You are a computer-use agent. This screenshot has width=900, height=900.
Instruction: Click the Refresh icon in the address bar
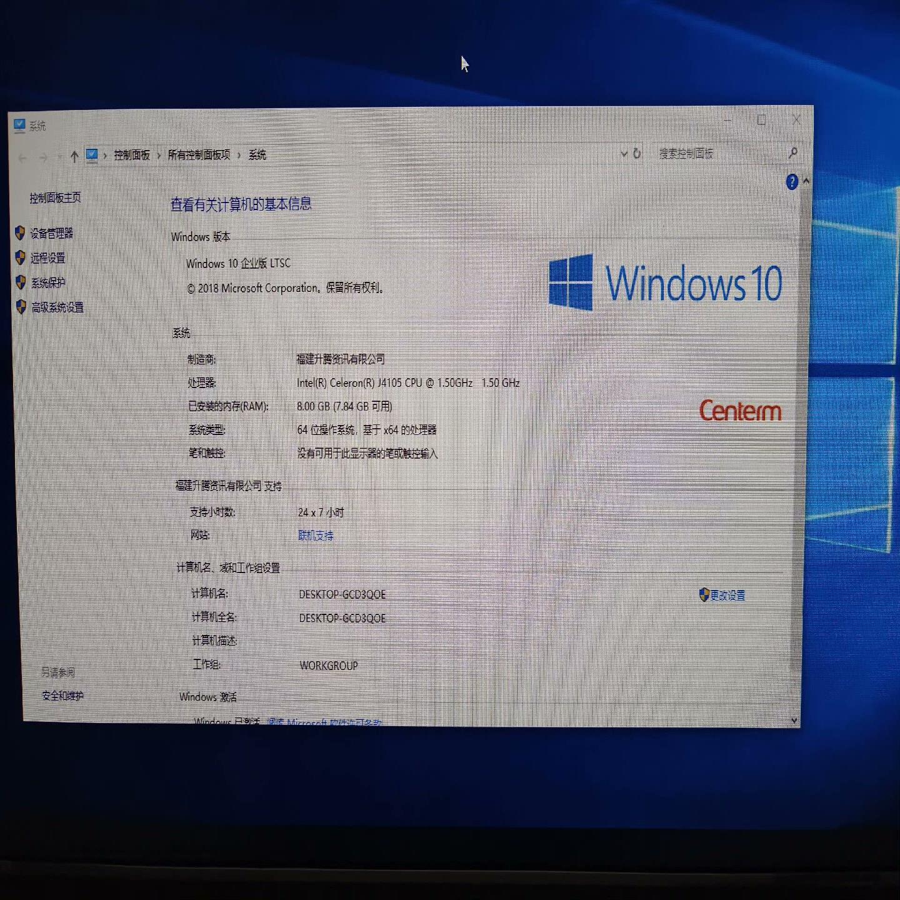coord(637,153)
